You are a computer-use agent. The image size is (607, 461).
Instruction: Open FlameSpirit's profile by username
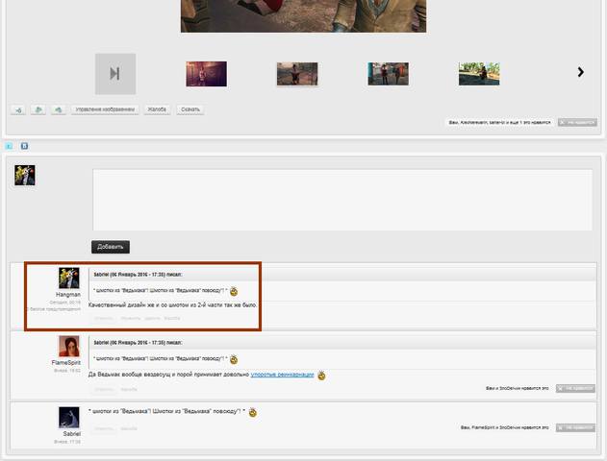pyautogui.click(x=65, y=363)
